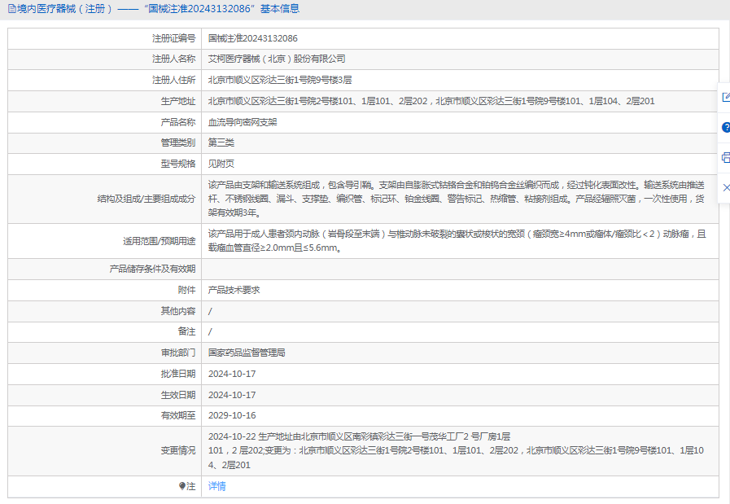Click the 生效日期 value 2024-10-17
Viewport: 730px width, 504px height.
click(x=232, y=395)
